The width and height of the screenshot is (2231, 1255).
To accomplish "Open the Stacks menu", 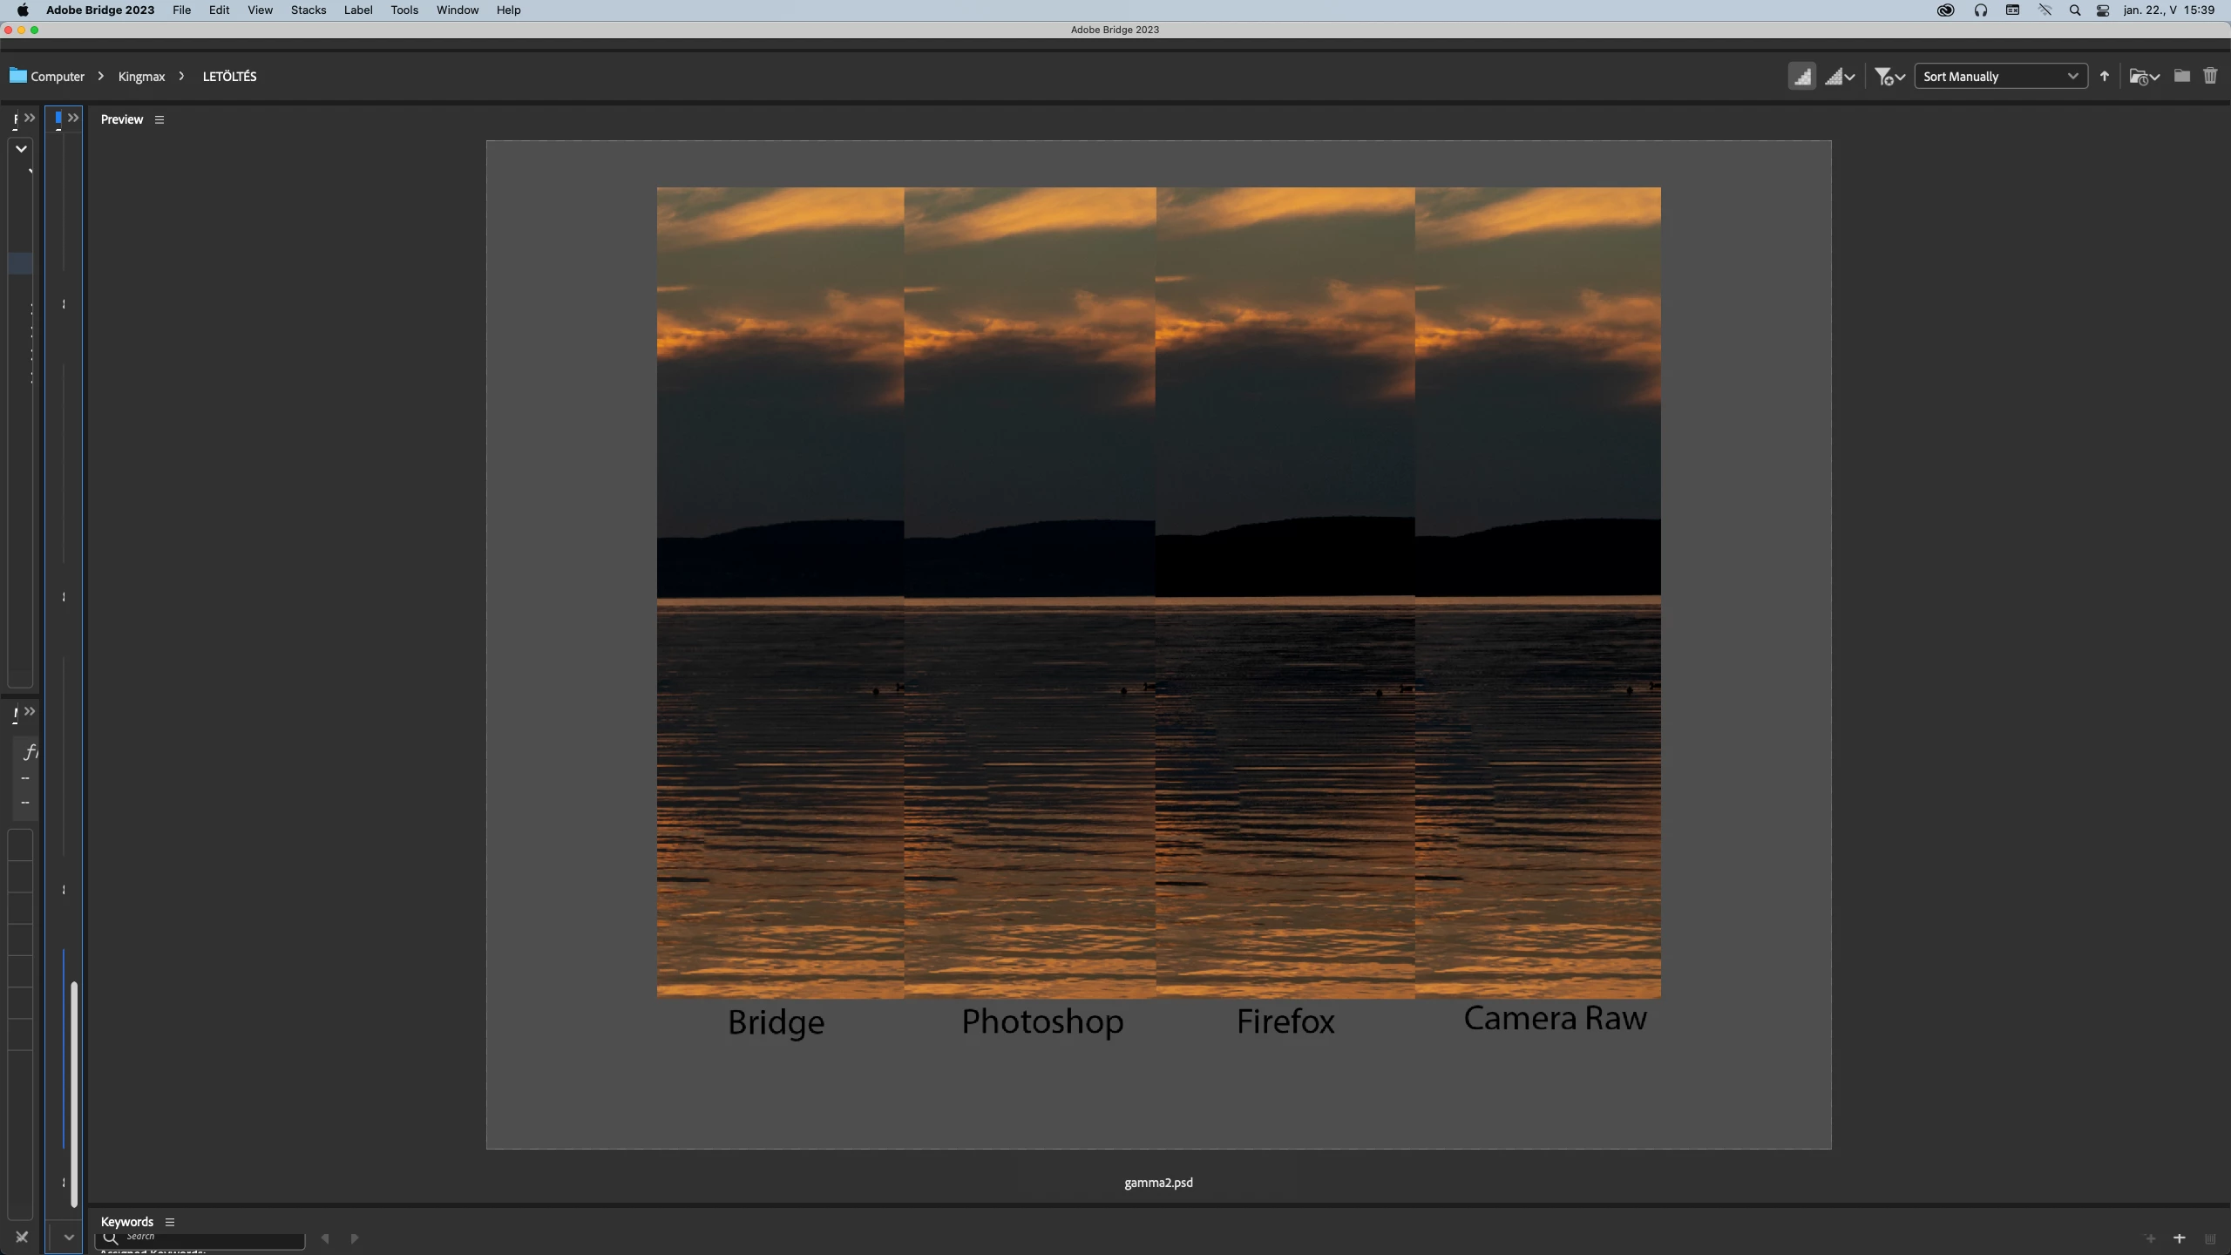I will point(309,10).
